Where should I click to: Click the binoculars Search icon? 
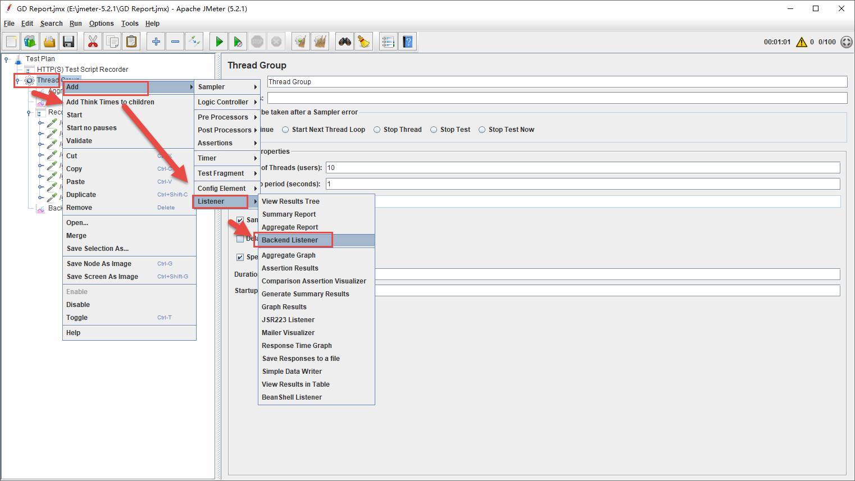[x=344, y=42]
